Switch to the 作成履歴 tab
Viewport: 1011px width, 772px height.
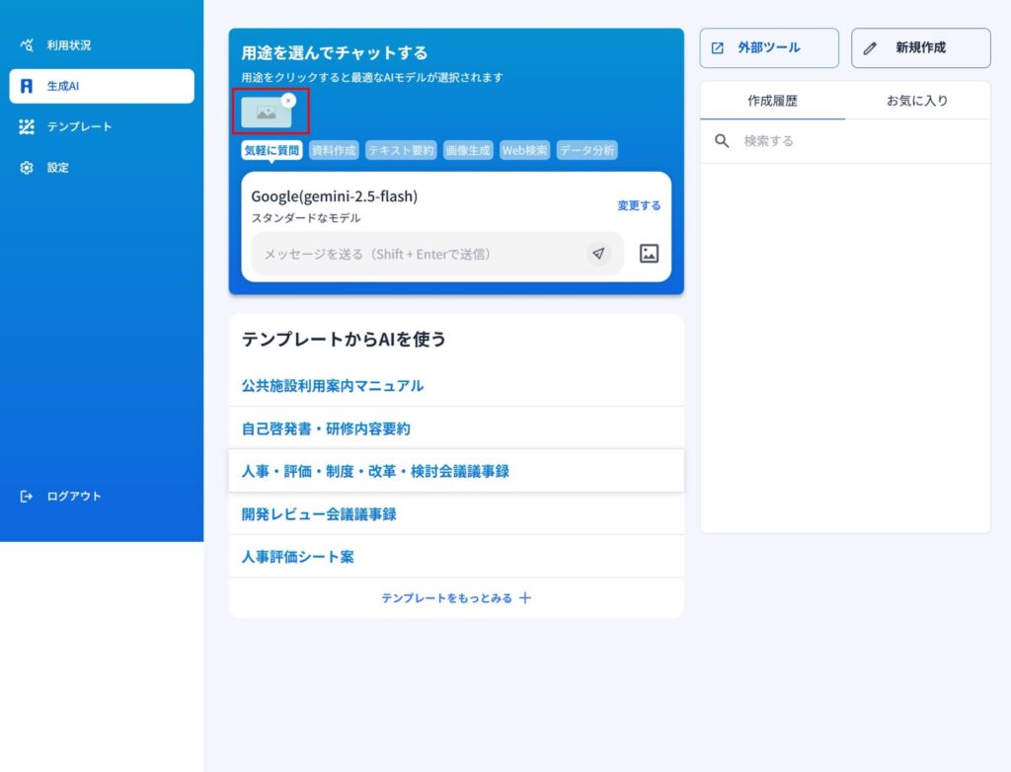772,101
